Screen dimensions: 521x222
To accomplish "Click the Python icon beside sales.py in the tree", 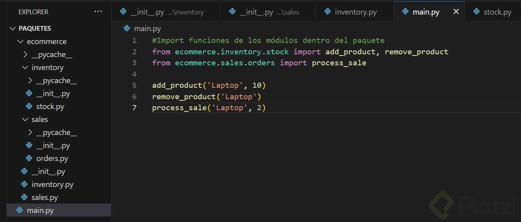I will pyautogui.click(x=24, y=197).
